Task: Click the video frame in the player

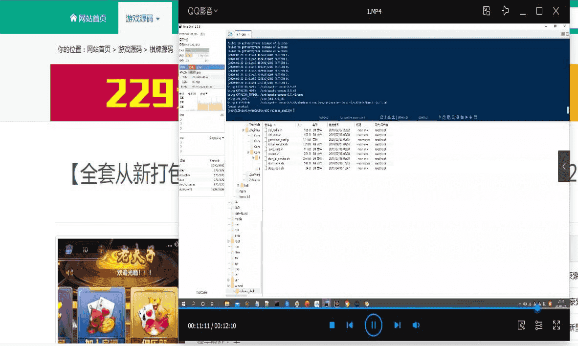Action: [374, 166]
